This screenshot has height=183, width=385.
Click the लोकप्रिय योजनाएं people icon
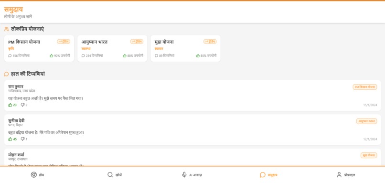(x=7, y=29)
